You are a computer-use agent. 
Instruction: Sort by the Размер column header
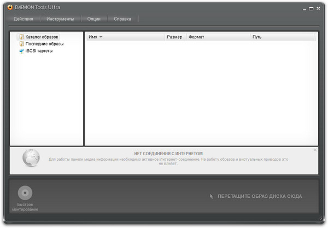pos(175,37)
